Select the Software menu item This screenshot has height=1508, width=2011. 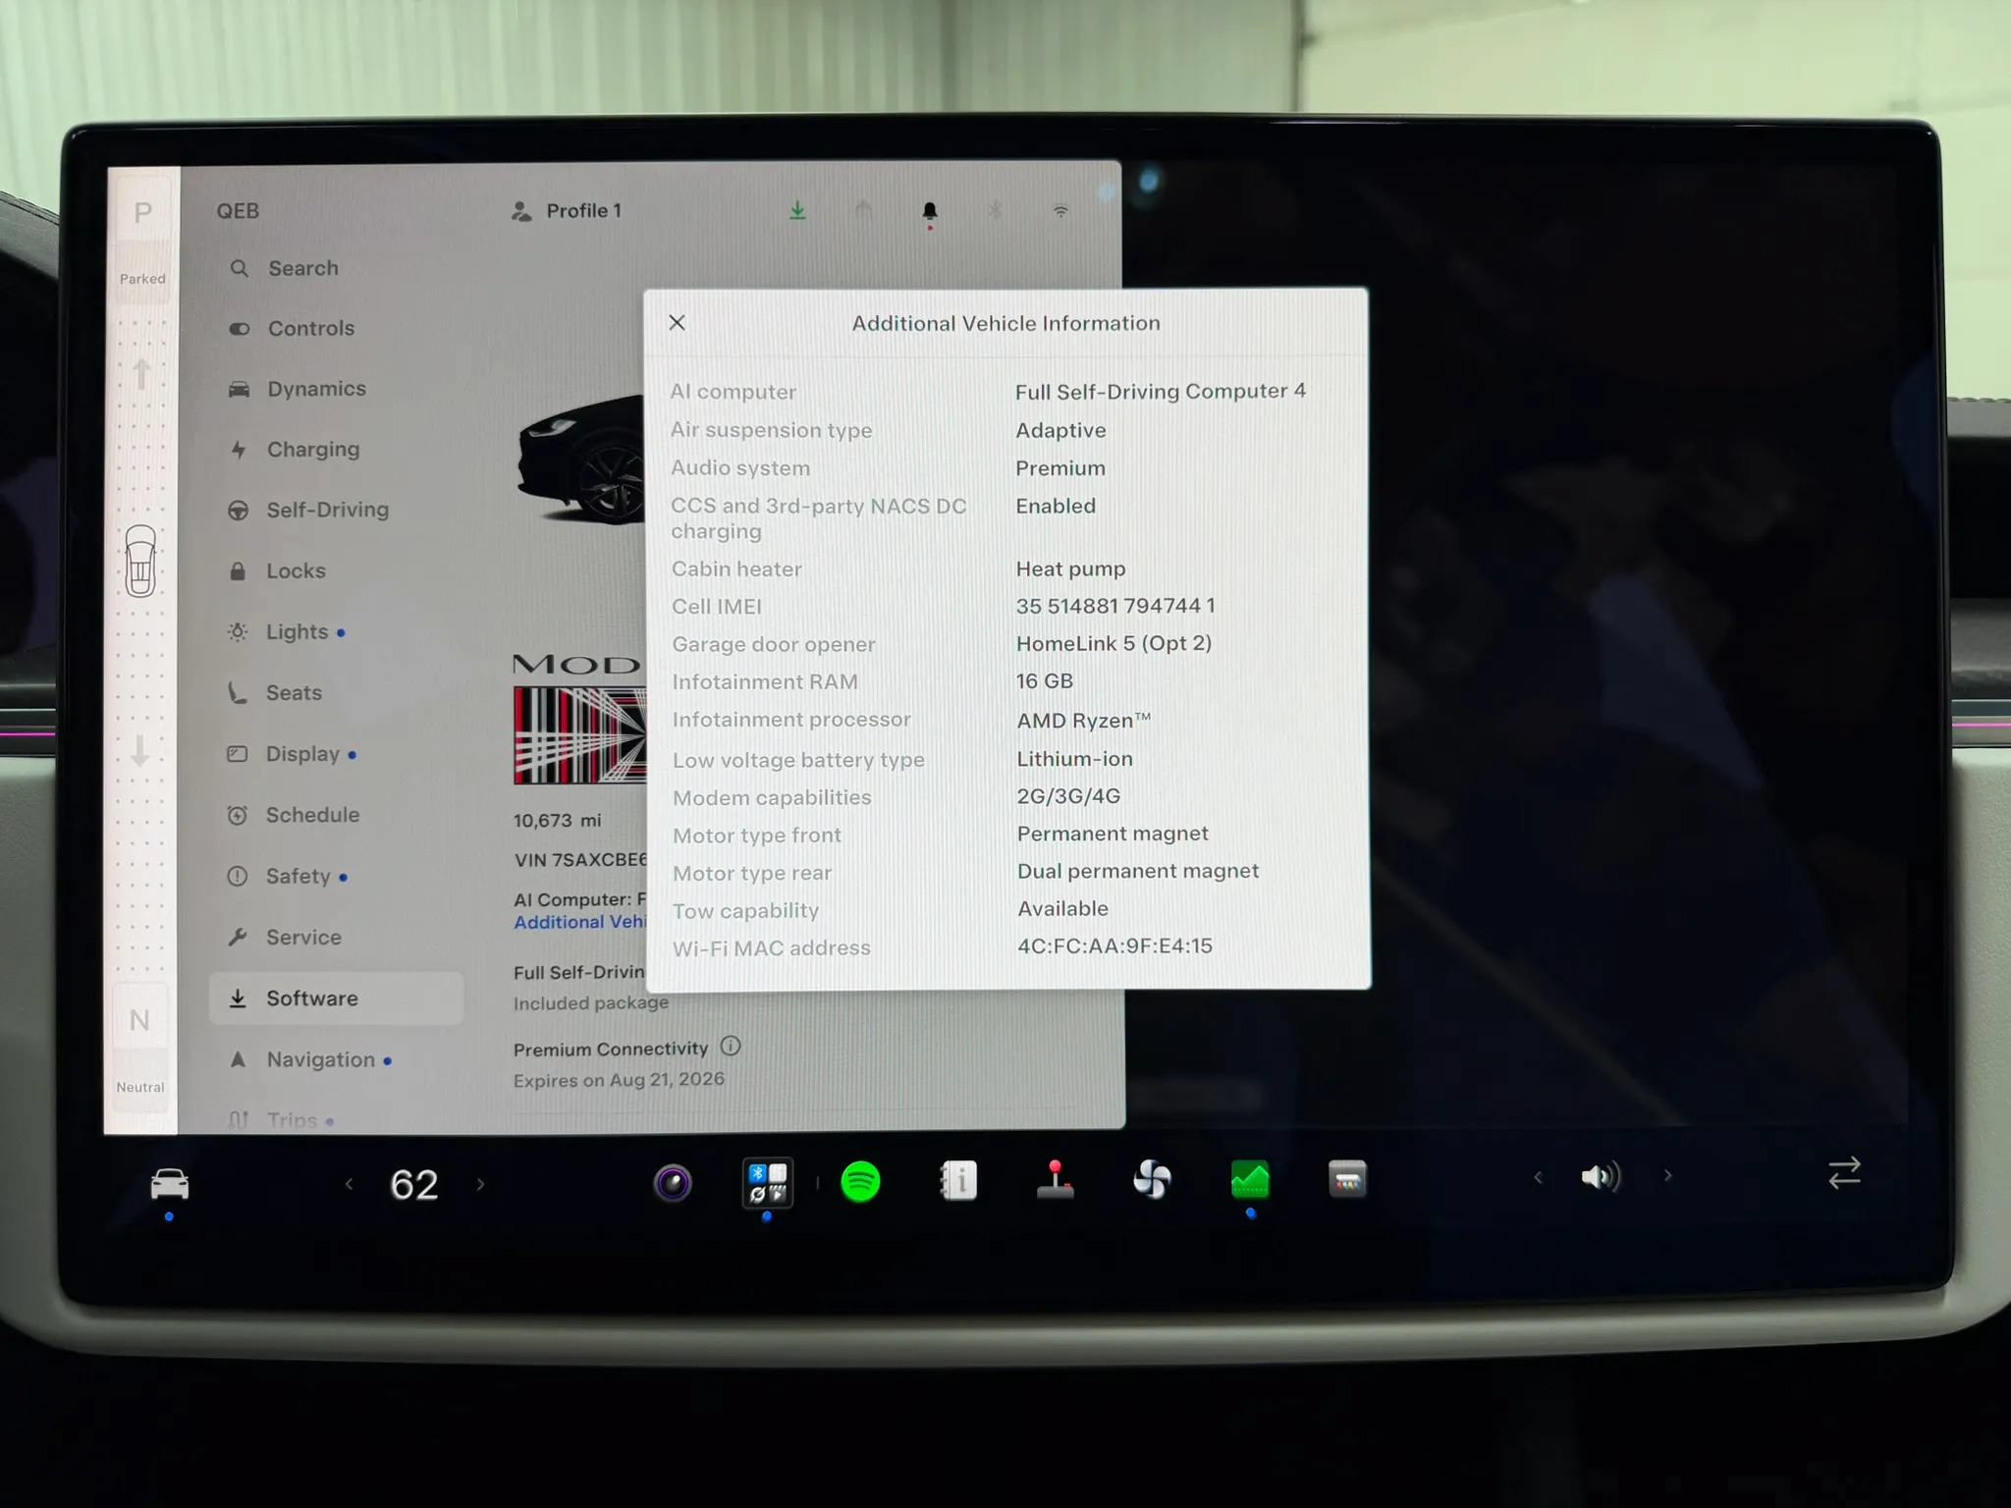[336, 998]
